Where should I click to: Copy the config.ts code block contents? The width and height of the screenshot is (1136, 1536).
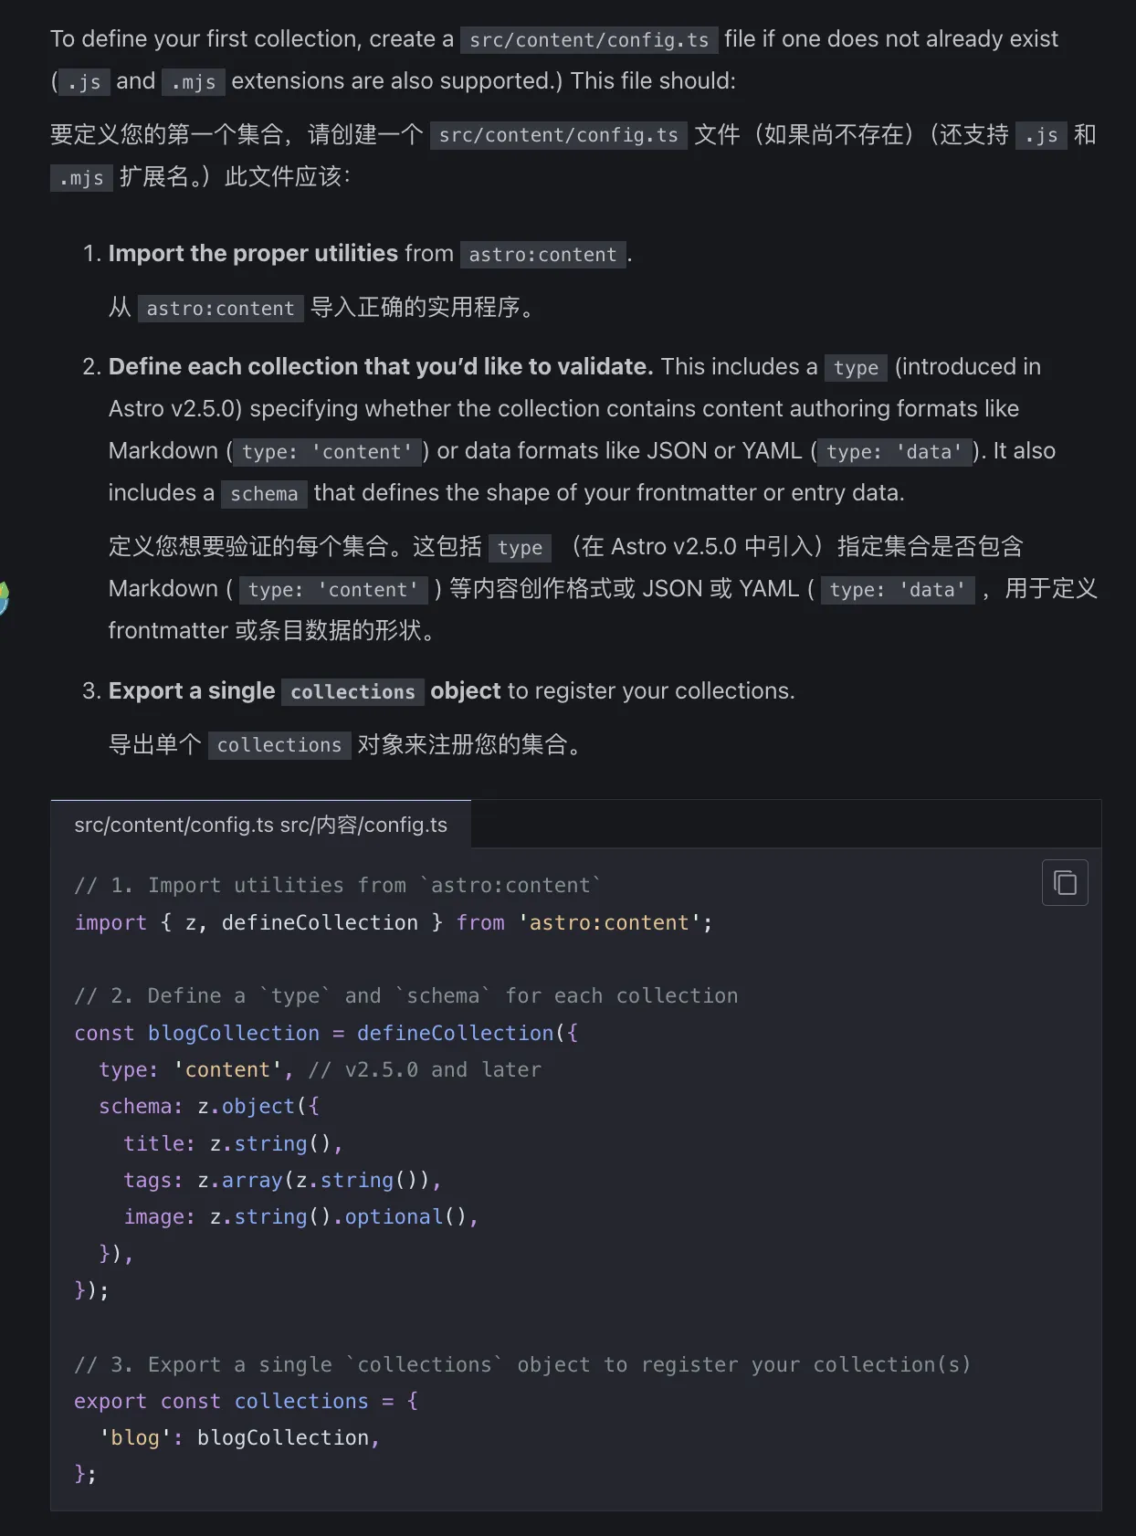coord(1065,883)
